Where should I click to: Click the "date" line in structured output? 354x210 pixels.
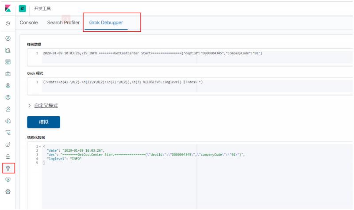pos(75,150)
